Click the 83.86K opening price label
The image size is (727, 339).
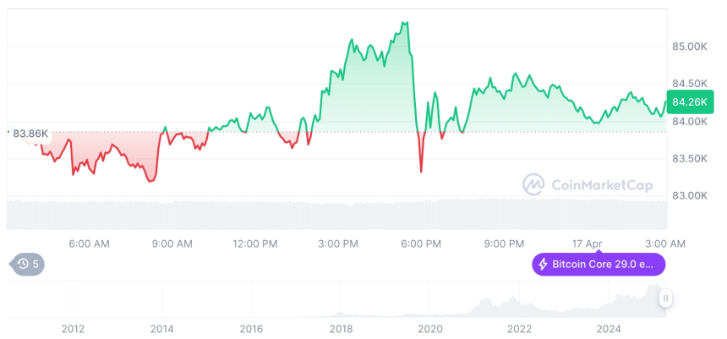30,133
